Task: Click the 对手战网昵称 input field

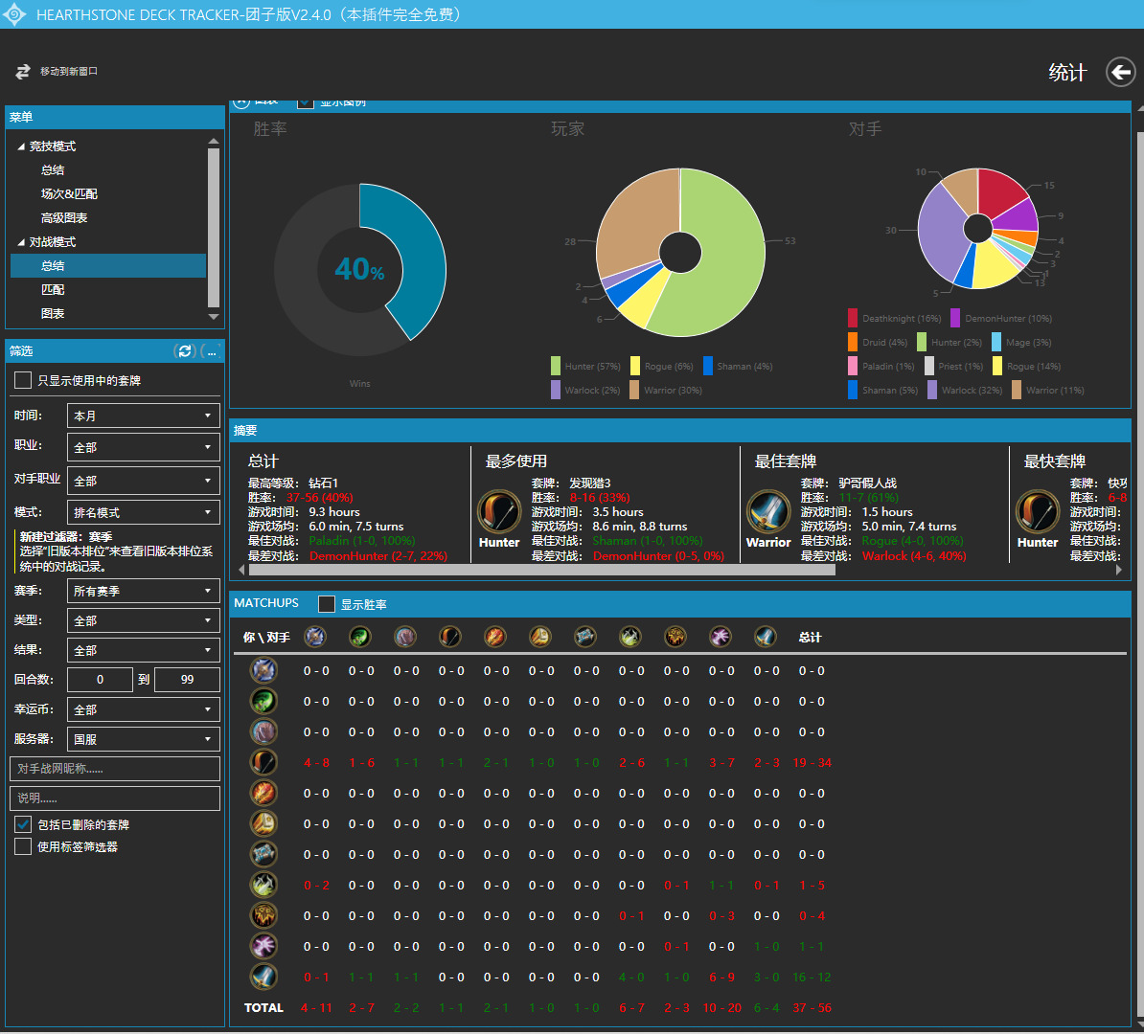Action: [x=115, y=769]
